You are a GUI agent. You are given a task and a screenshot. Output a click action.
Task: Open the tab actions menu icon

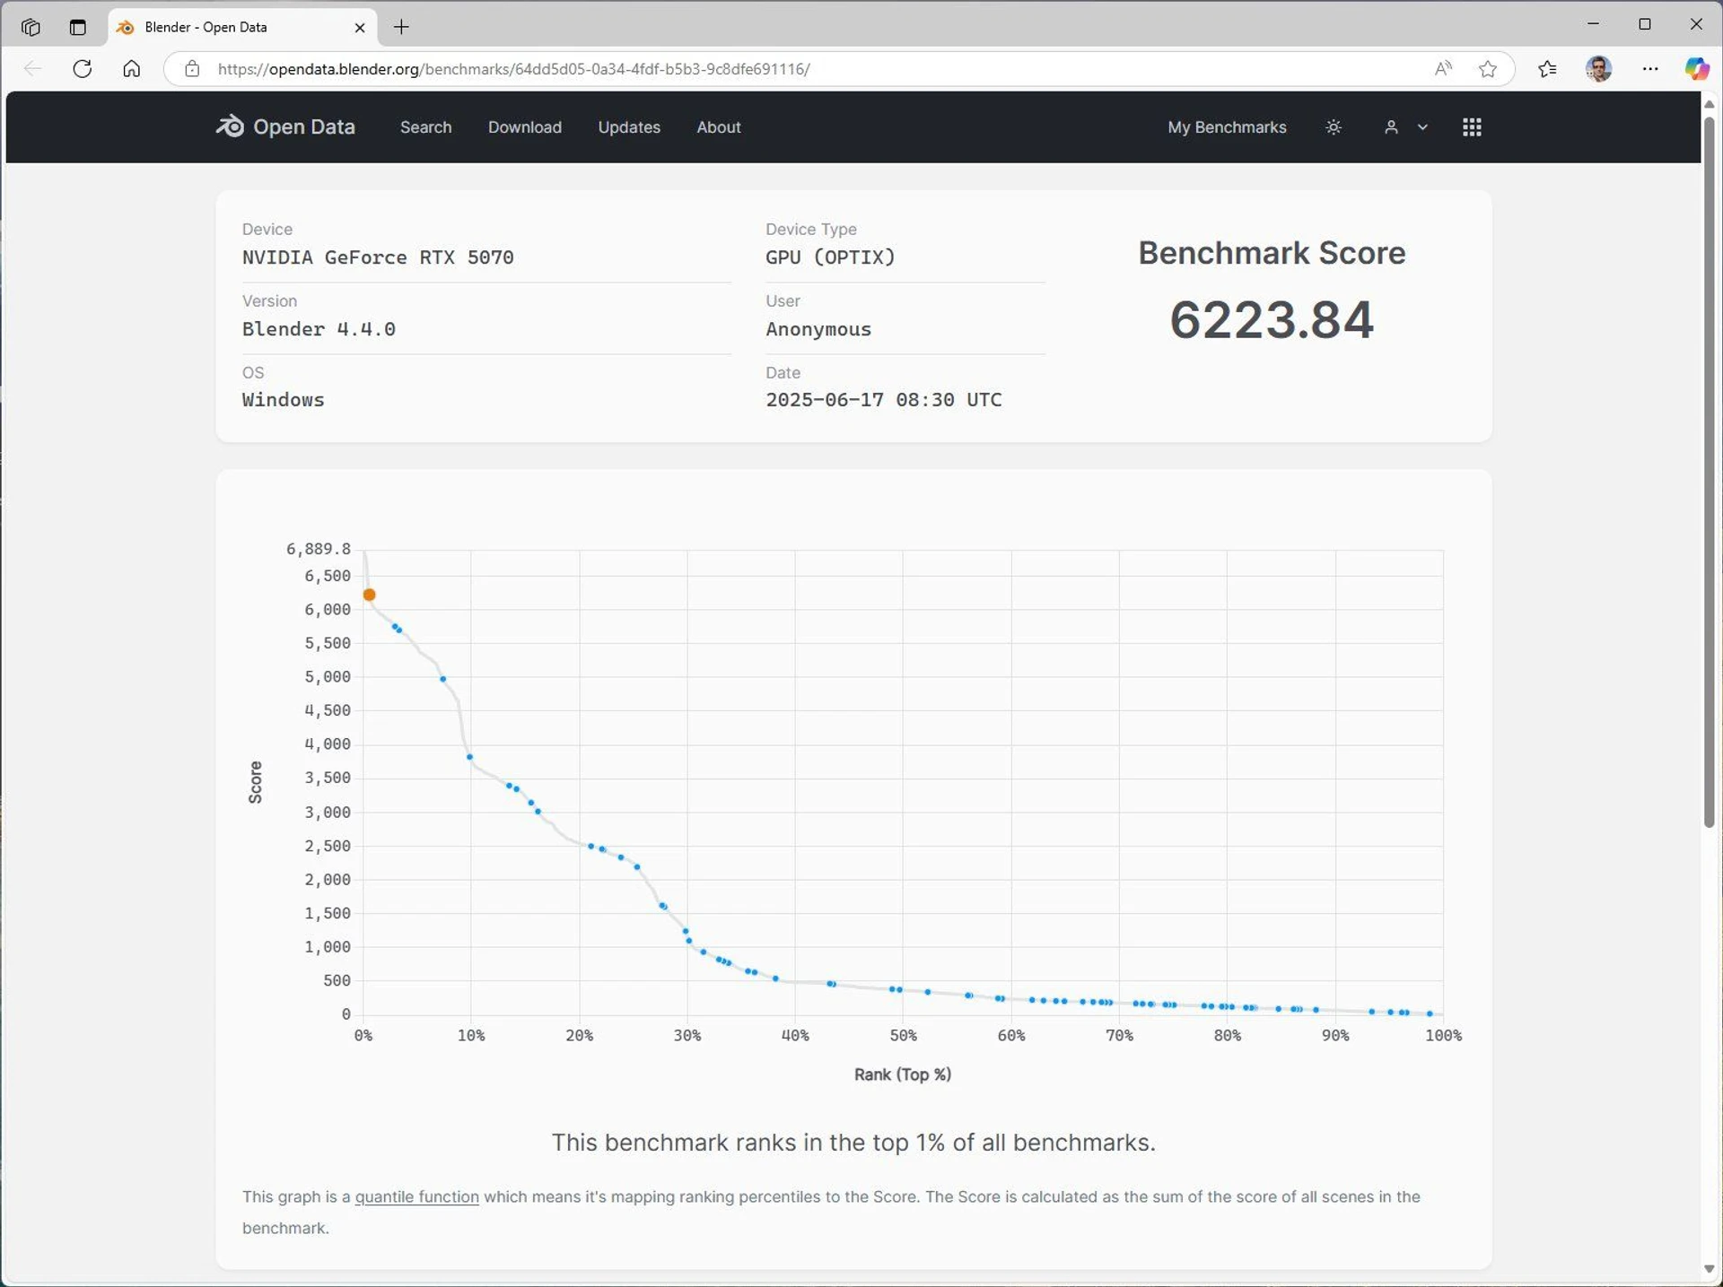pyautogui.click(x=78, y=27)
